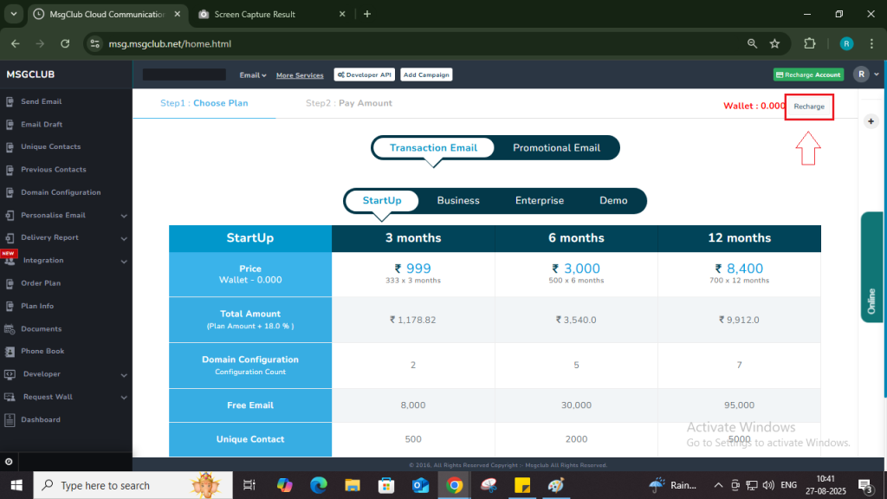Click the MSGCLUB logo text
This screenshot has width=887, height=499.
click(x=30, y=75)
